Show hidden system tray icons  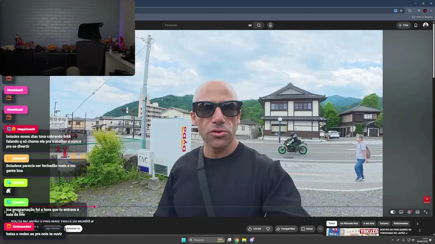tap(393, 240)
